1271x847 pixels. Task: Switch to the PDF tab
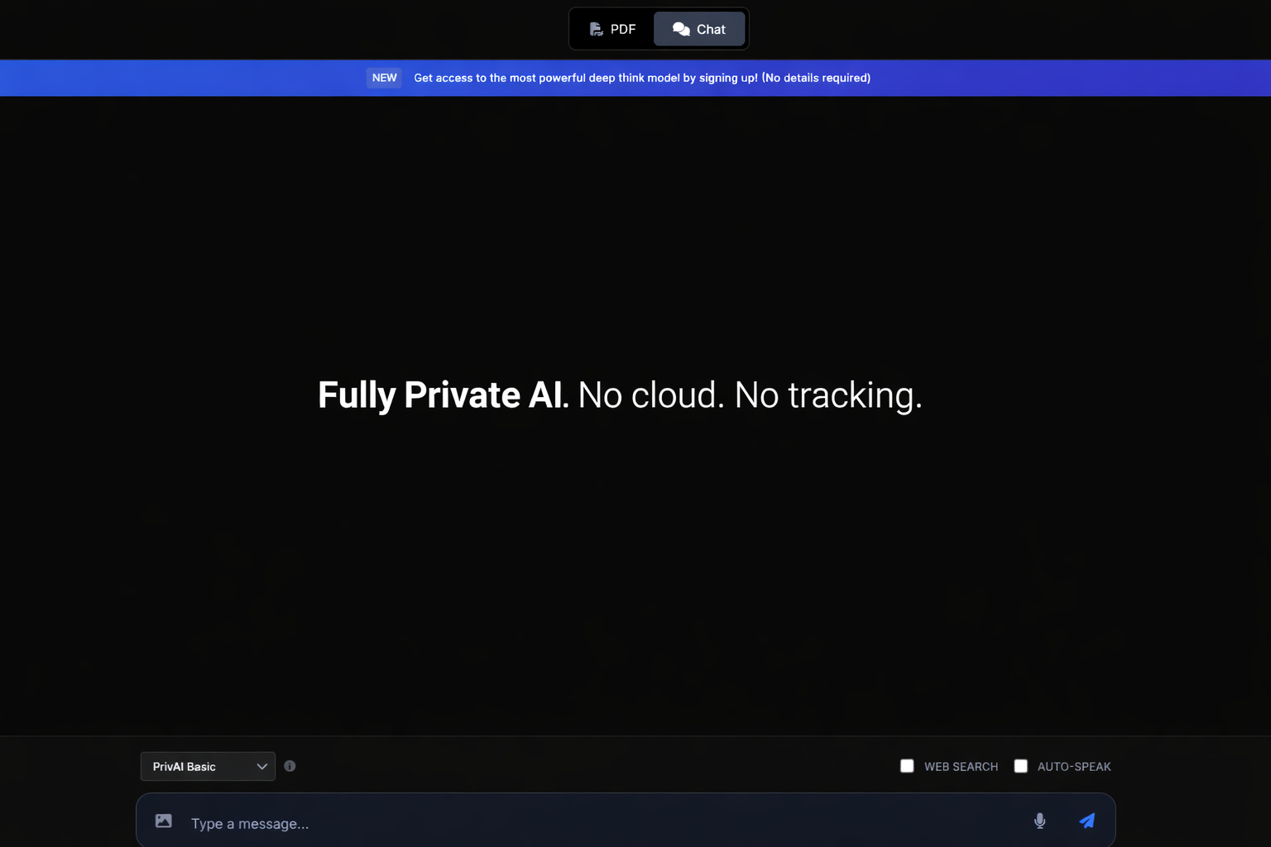point(612,28)
